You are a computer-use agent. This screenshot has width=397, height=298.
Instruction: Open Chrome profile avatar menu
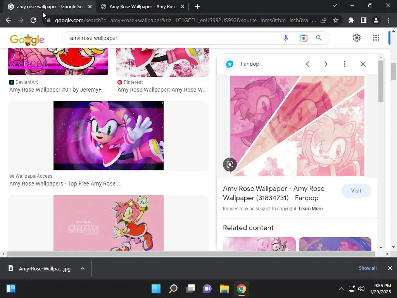coord(376,20)
